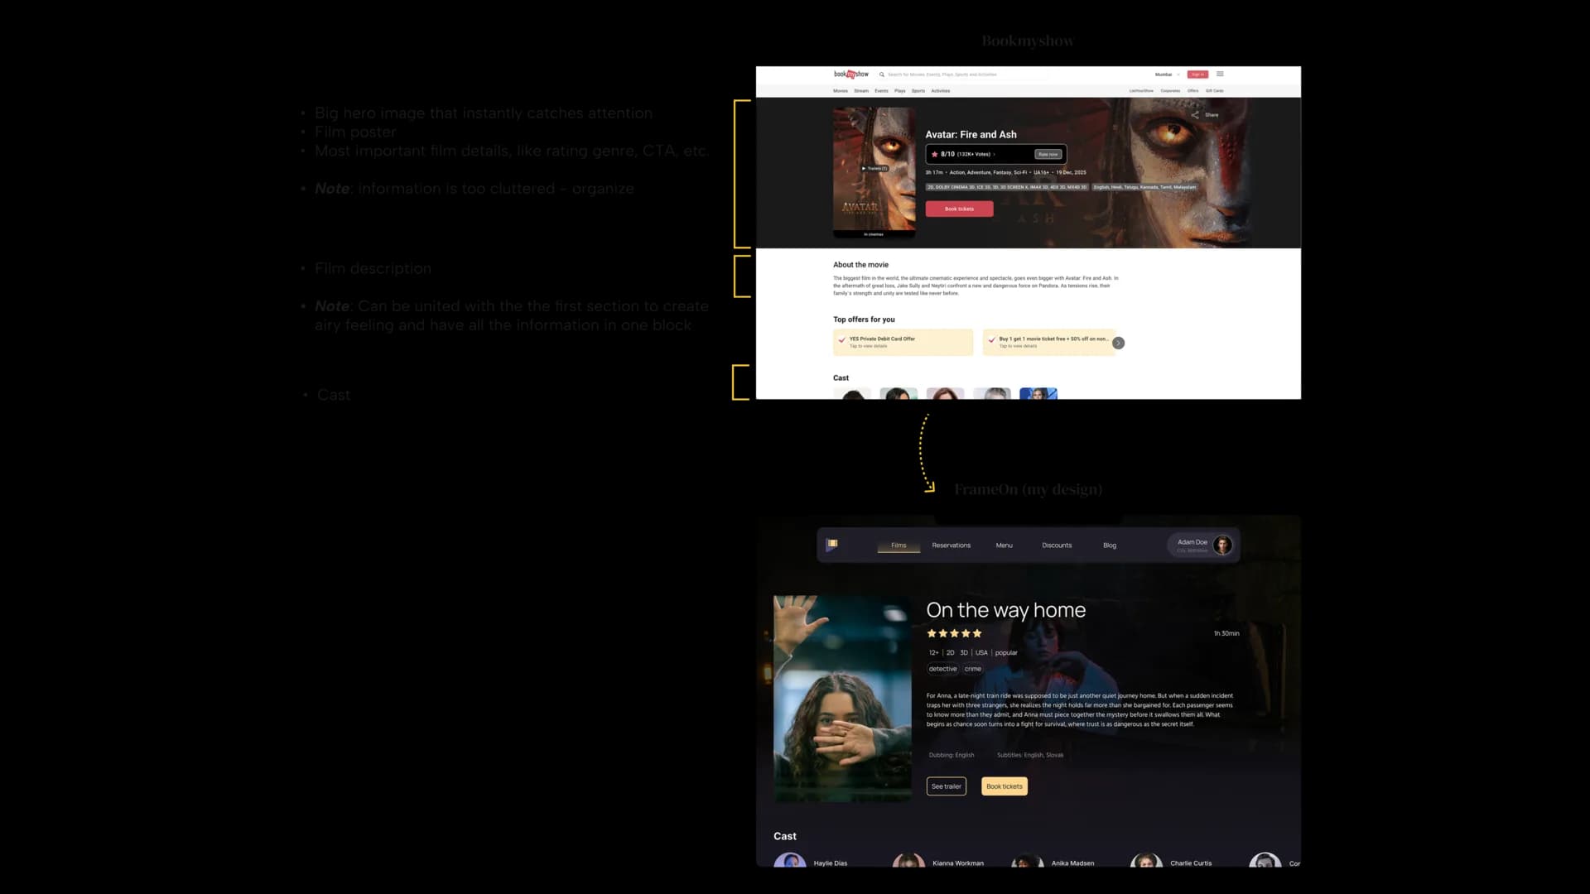
Task: Select the Events tab in BookMyShow
Action: (x=881, y=91)
